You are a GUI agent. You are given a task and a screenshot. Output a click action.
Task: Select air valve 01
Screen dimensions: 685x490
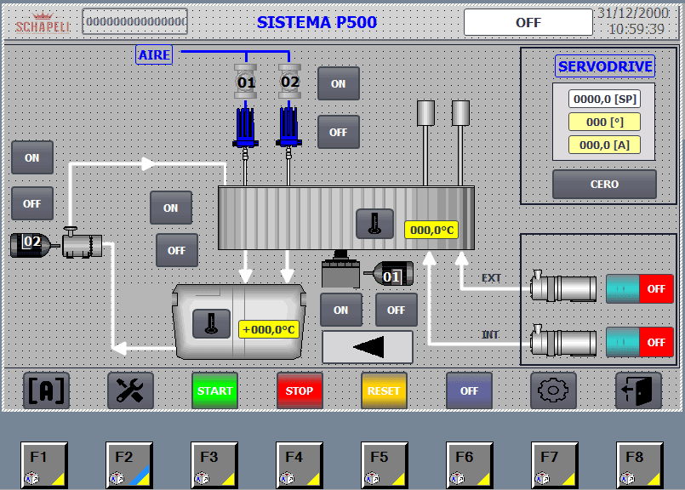pyautogui.click(x=246, y=82)
